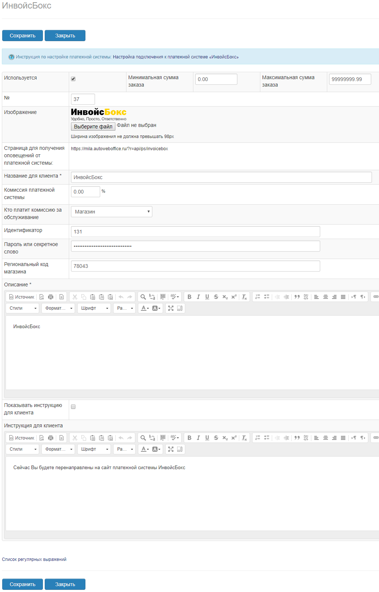Click Bold in the Описание editor toolbar

click(189, 297)
